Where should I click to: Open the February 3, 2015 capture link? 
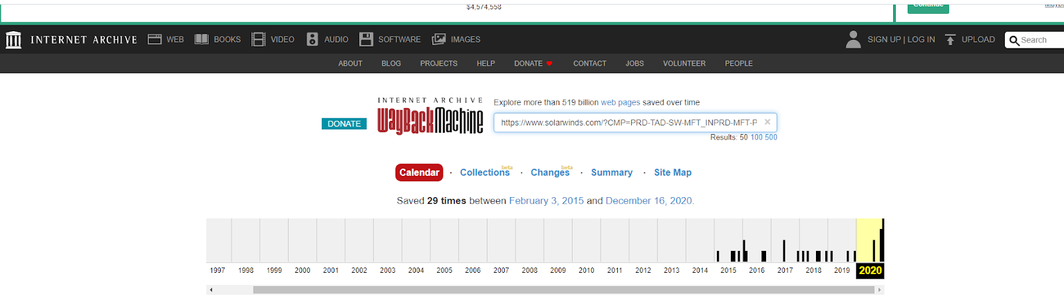click(547, 200)
